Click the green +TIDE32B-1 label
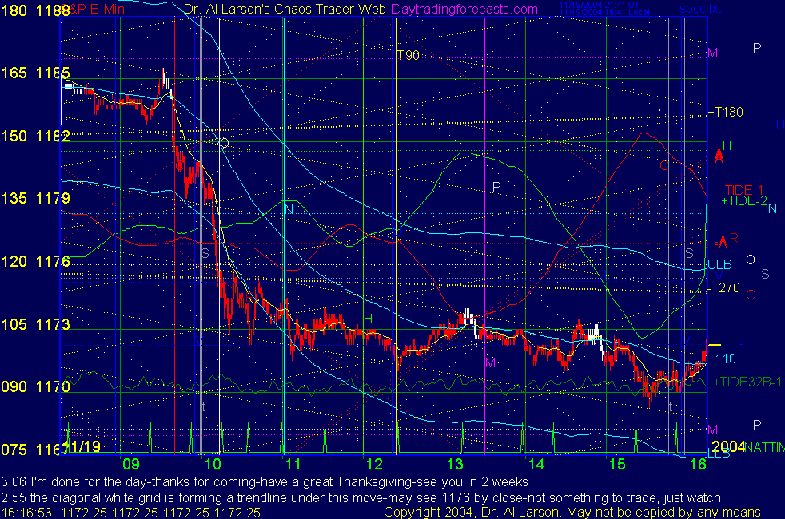This screenshot has height=519, width=785. pos(748,382)
